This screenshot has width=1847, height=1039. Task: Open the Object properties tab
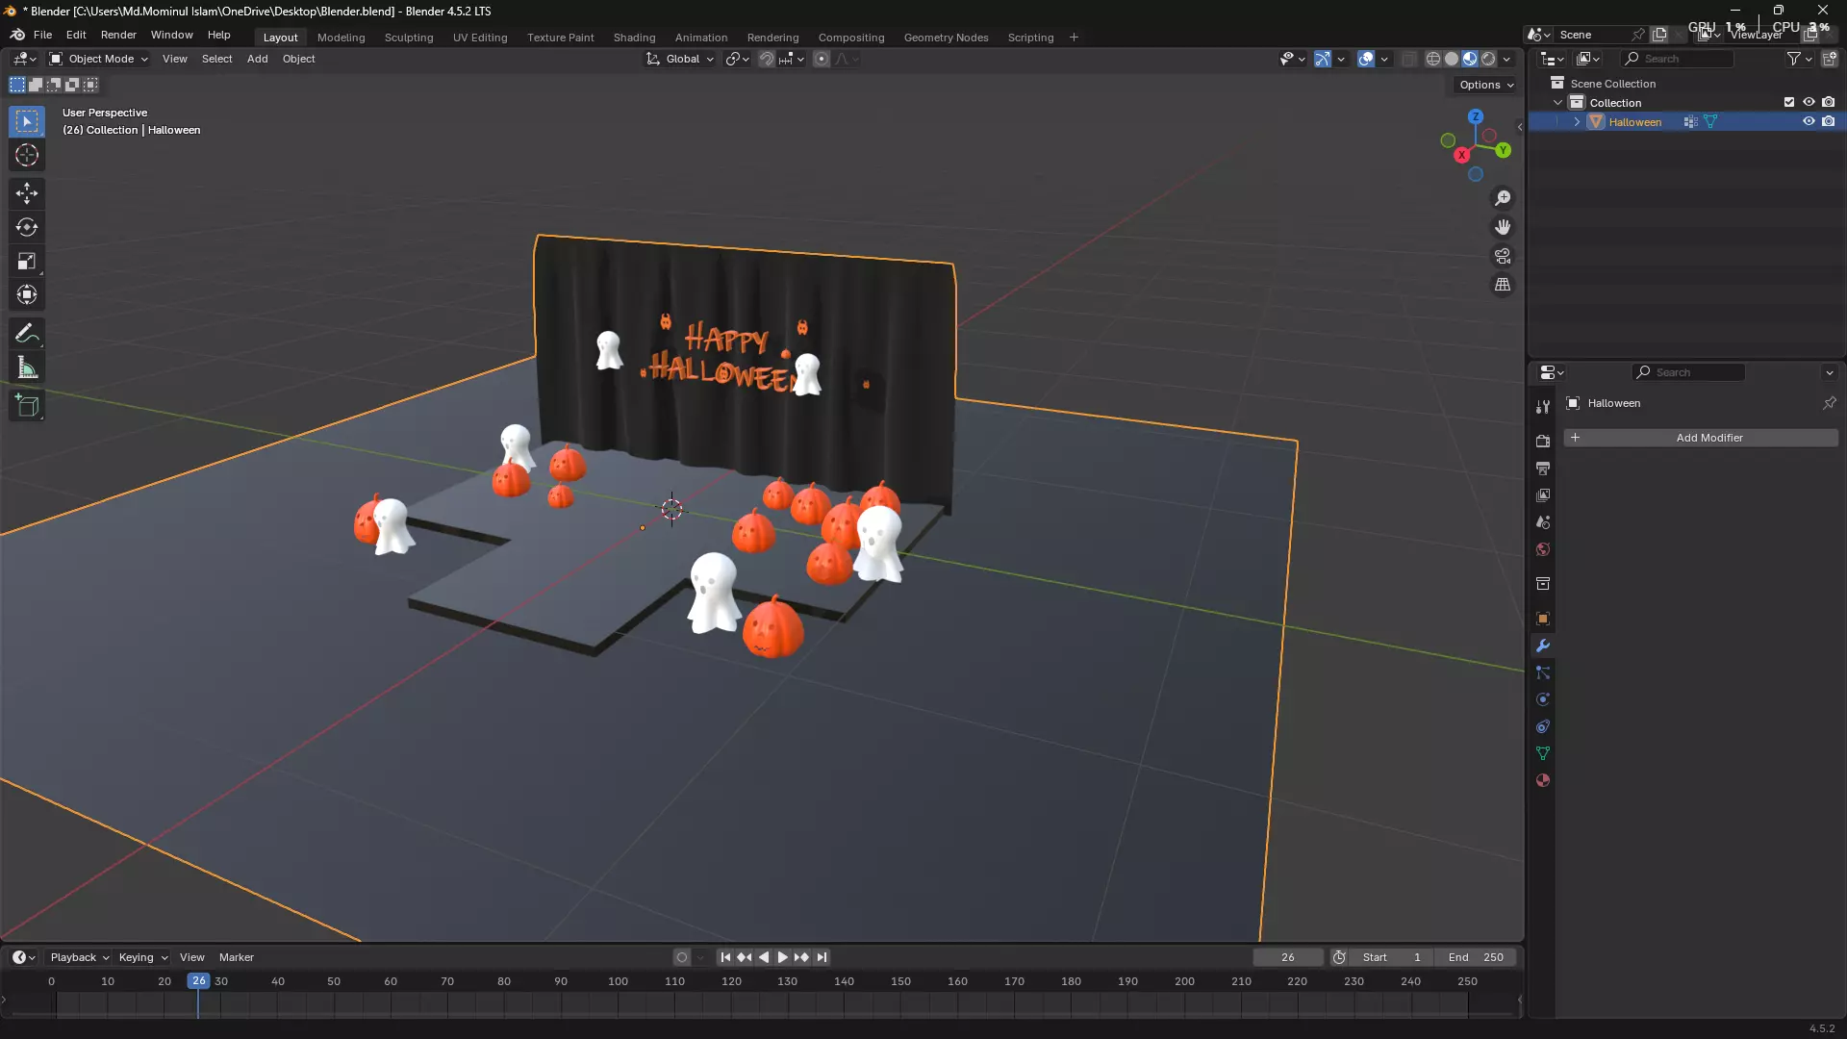coord(1543,619)
